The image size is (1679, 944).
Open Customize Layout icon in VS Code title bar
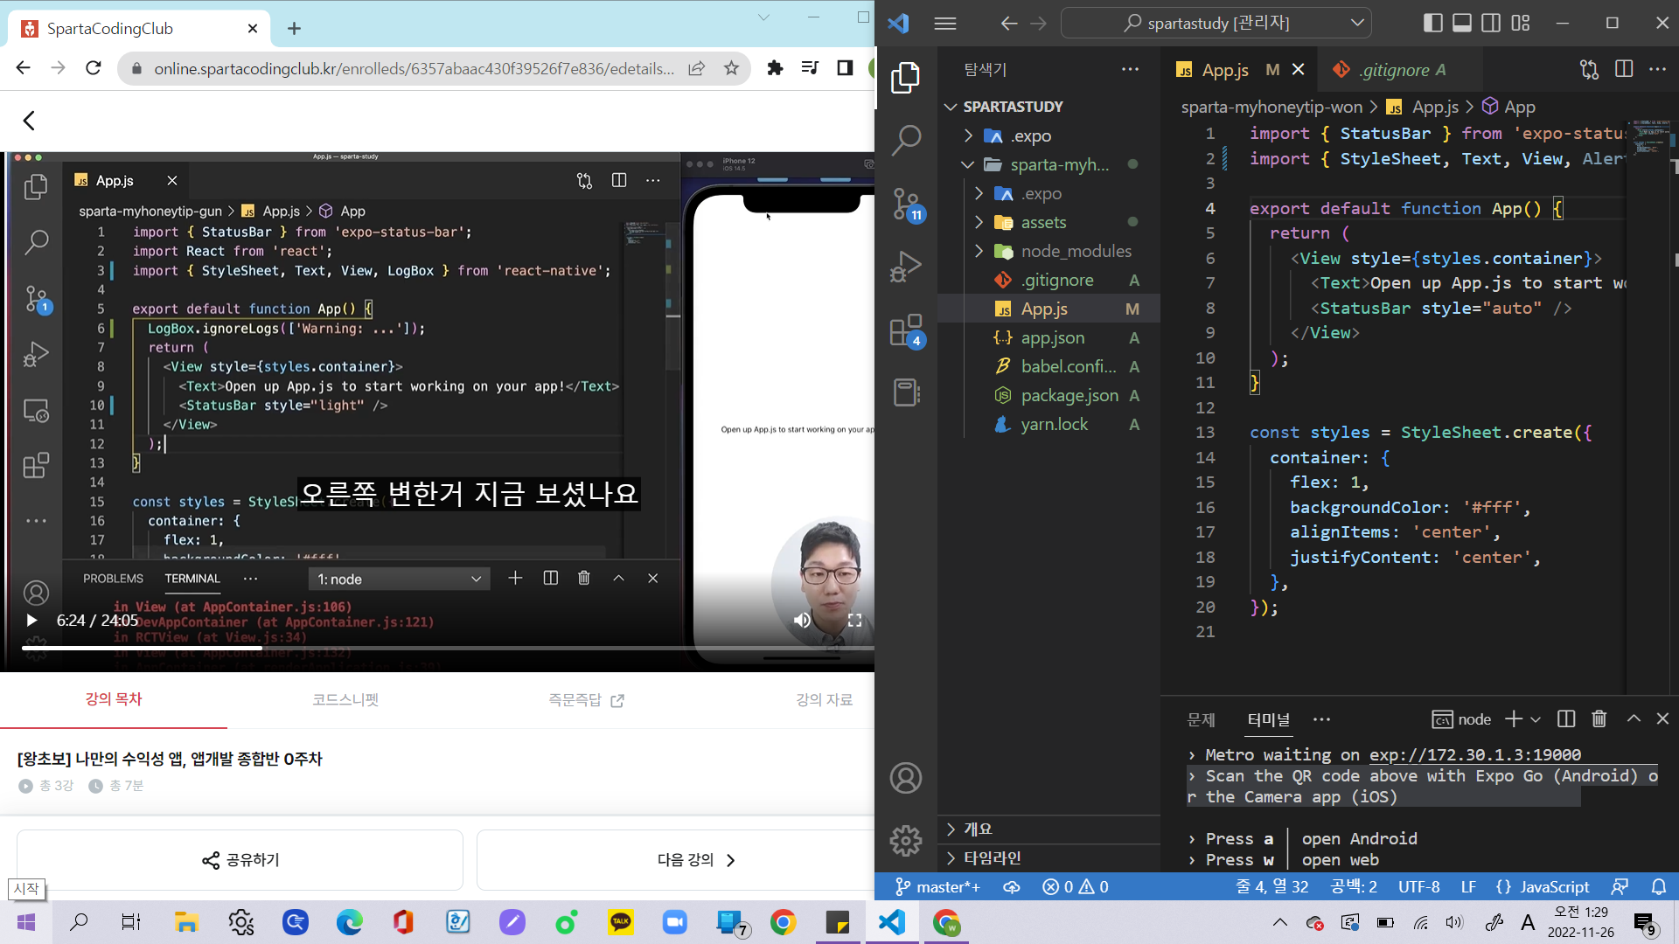tap(1521, 23)
